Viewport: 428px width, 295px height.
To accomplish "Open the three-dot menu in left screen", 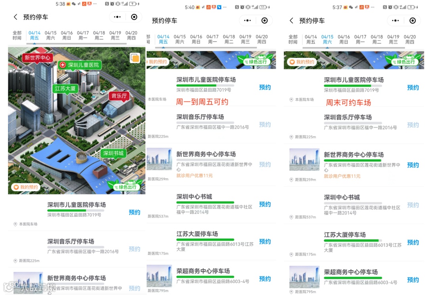I will (x=117, y=17).
